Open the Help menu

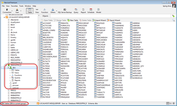(x=34, y=6)
